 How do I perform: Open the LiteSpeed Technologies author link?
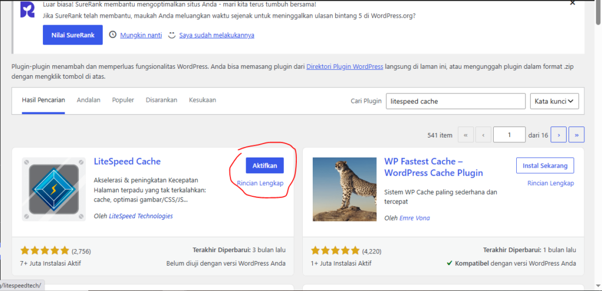pos(141,216)
